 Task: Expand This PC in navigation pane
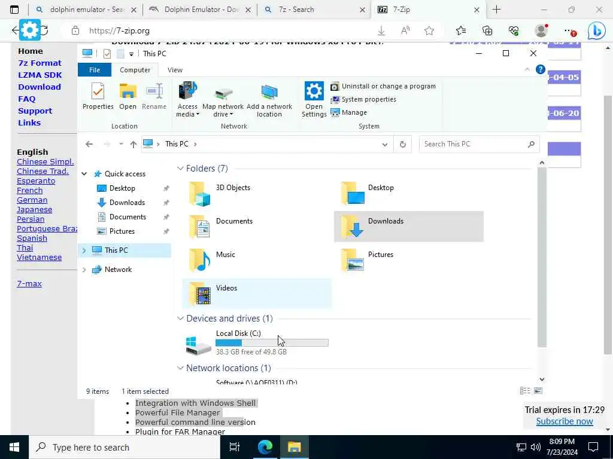[x=84, y=250]
